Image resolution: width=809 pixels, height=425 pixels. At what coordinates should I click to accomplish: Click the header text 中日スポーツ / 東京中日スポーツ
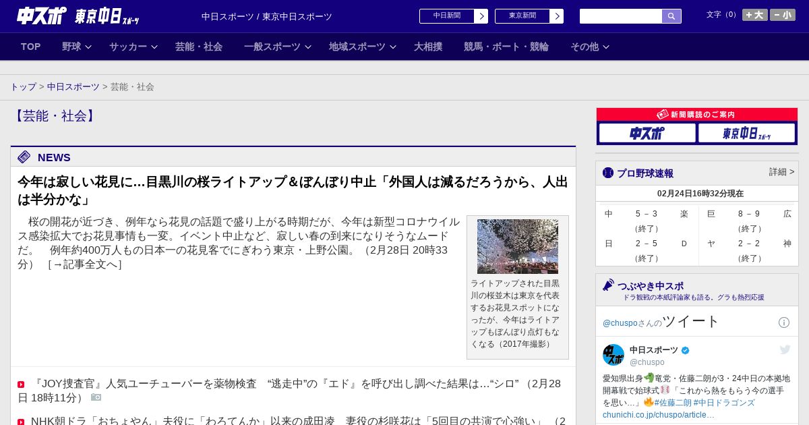(x=267, y=17)
